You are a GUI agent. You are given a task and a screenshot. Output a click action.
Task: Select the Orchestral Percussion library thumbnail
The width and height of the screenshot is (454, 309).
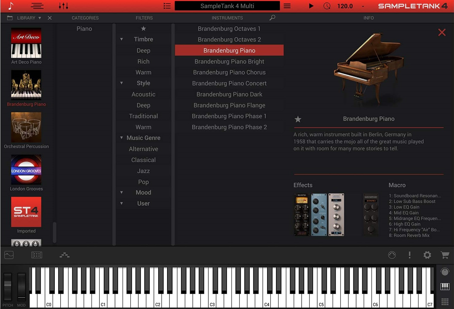point(26,127)
